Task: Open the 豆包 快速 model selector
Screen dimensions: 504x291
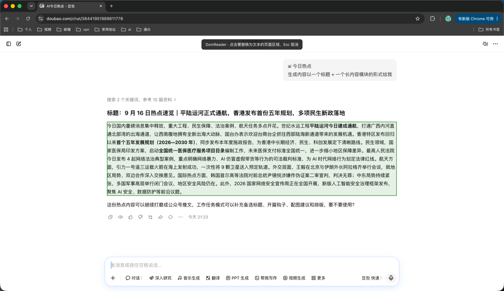Action: click(x=372, y=278)
